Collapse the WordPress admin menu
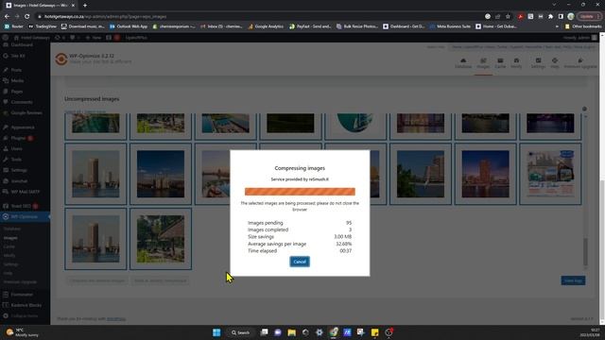This screenshot has height=340, width=605. click(24, 316)
